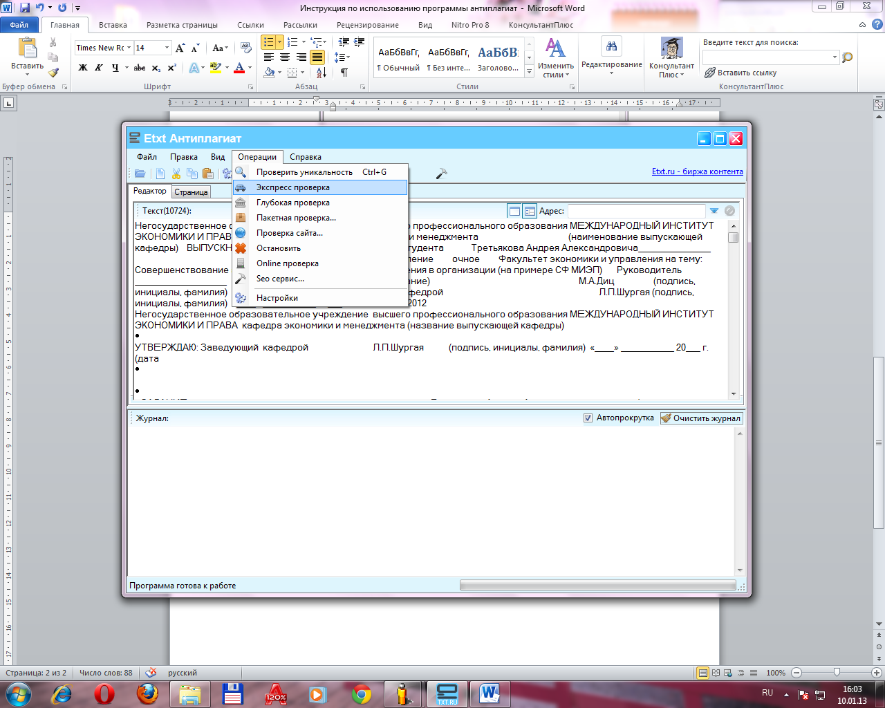This screenshot has width=885, height=708.
Task: Click the scissors Cut icon in Etxt toolbar
Action: pos(176,174)
